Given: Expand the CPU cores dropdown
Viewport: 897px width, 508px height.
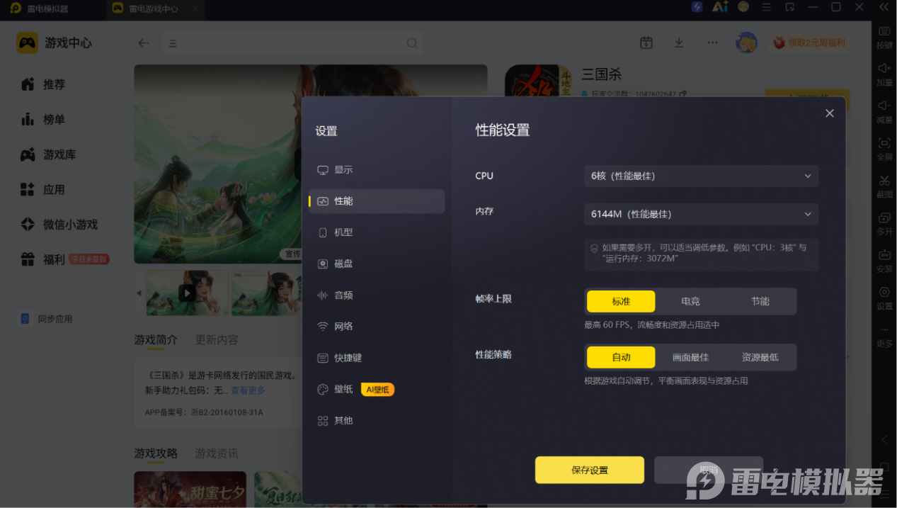Looking at the screenshot, I should (x=701, y=176).
